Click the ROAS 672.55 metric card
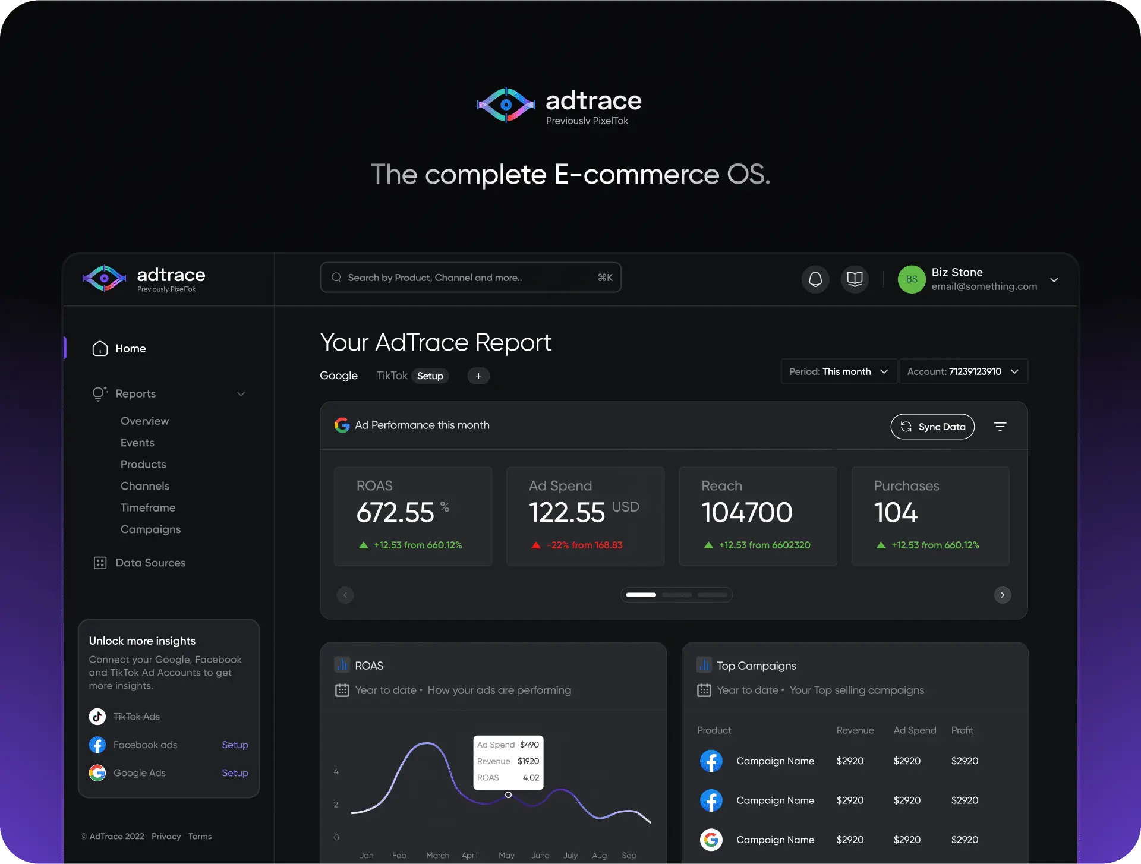The width and height of the screenshot is (1141, 864). pyautogui.click(x=413, y=516)
